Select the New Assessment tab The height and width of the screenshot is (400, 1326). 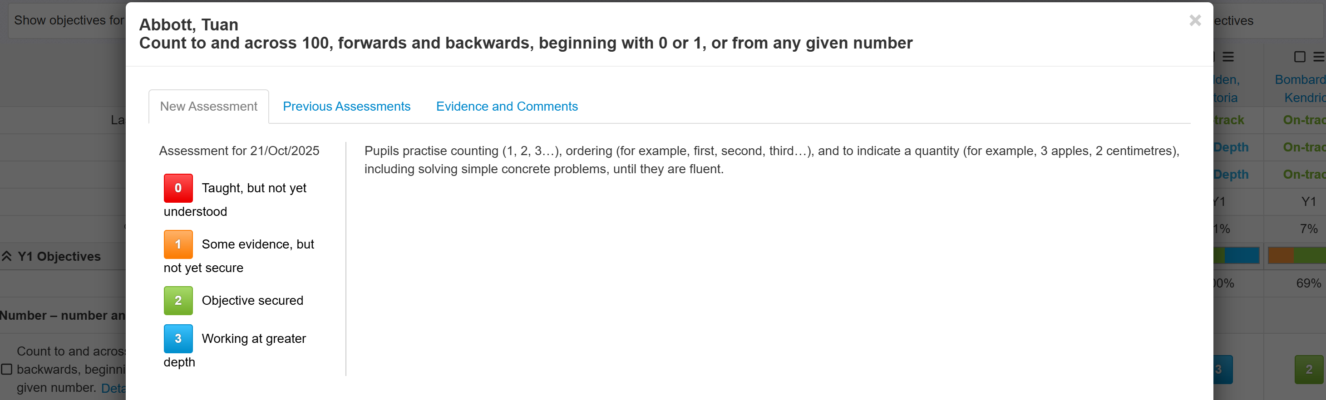click(208, 107)
